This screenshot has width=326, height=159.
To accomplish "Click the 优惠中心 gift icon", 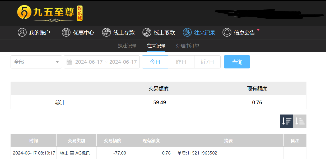I will pos(66,32).
